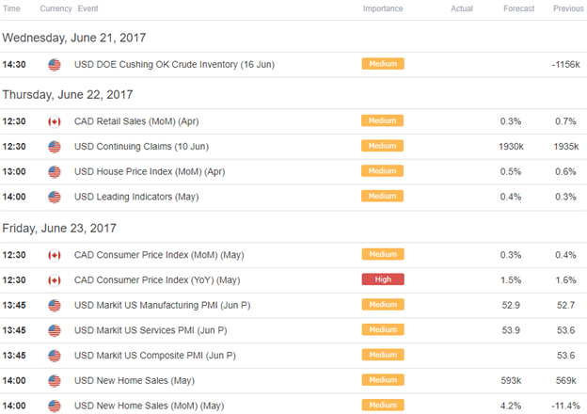Click the Time column header
This screenshot has height=414, width=587.
(x=11, y=8)
